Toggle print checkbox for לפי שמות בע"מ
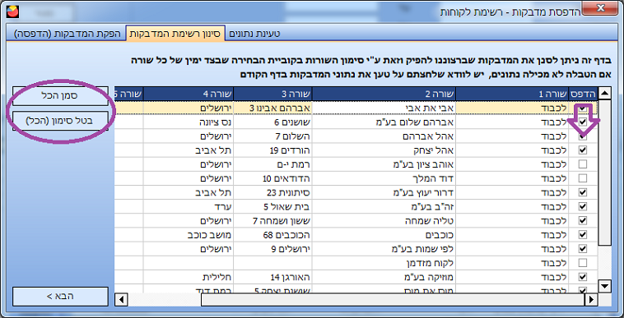624x318 pixels. pos(583,249)
